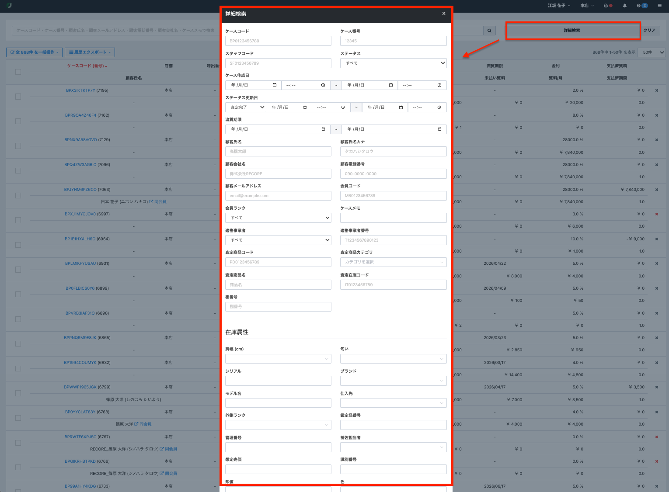Open calendar picker for ケース作成日 start date
669x492 pixels.
pyautogui.click(x=275, y=85)
